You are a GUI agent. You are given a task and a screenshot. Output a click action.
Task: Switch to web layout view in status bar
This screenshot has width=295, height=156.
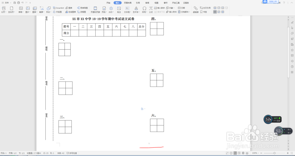[x=243, y=153]
